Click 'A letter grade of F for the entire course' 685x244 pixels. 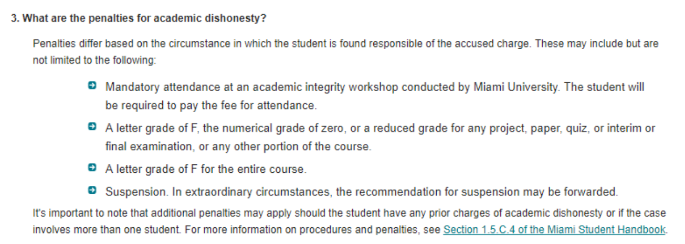pos(206,170)
